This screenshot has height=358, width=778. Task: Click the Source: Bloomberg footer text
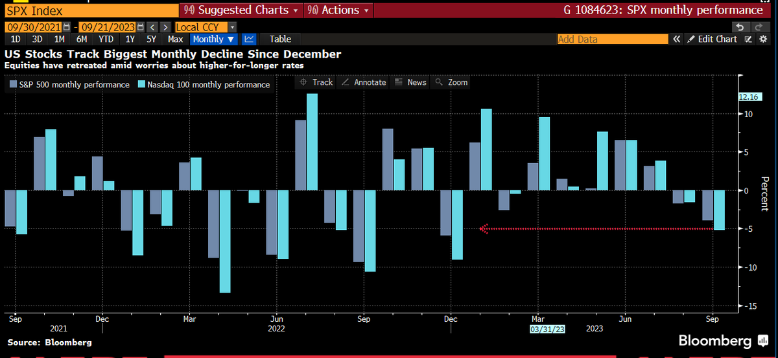[x=50, y=342]
